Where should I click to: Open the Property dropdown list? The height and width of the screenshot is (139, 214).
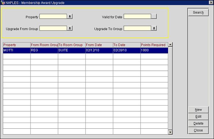click(x=70, y=17)
